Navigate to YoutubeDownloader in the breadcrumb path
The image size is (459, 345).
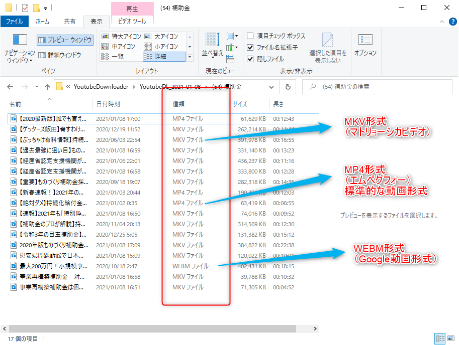coord(101,87)
